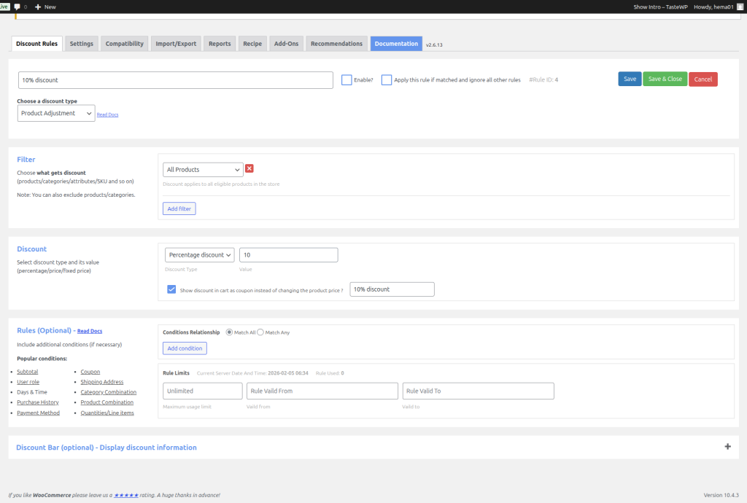This screenshot has height=503, width=747.
Task: Open the All Products filter dropdown
Action: tap(203, 170)
